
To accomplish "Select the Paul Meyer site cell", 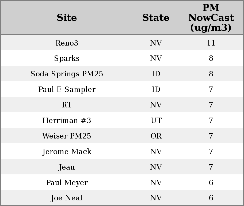I will 67,183.
